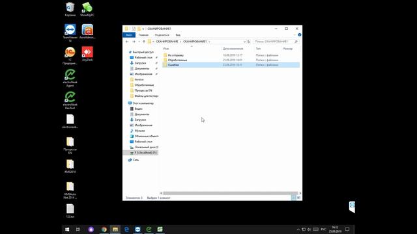Open the Windows Start menu
Image resolution: width=417 pixels, height=234 pixels.
pyautogui.click(x=67, y=229)
